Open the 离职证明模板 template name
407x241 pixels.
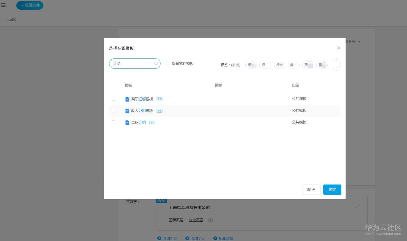[142, 99]
